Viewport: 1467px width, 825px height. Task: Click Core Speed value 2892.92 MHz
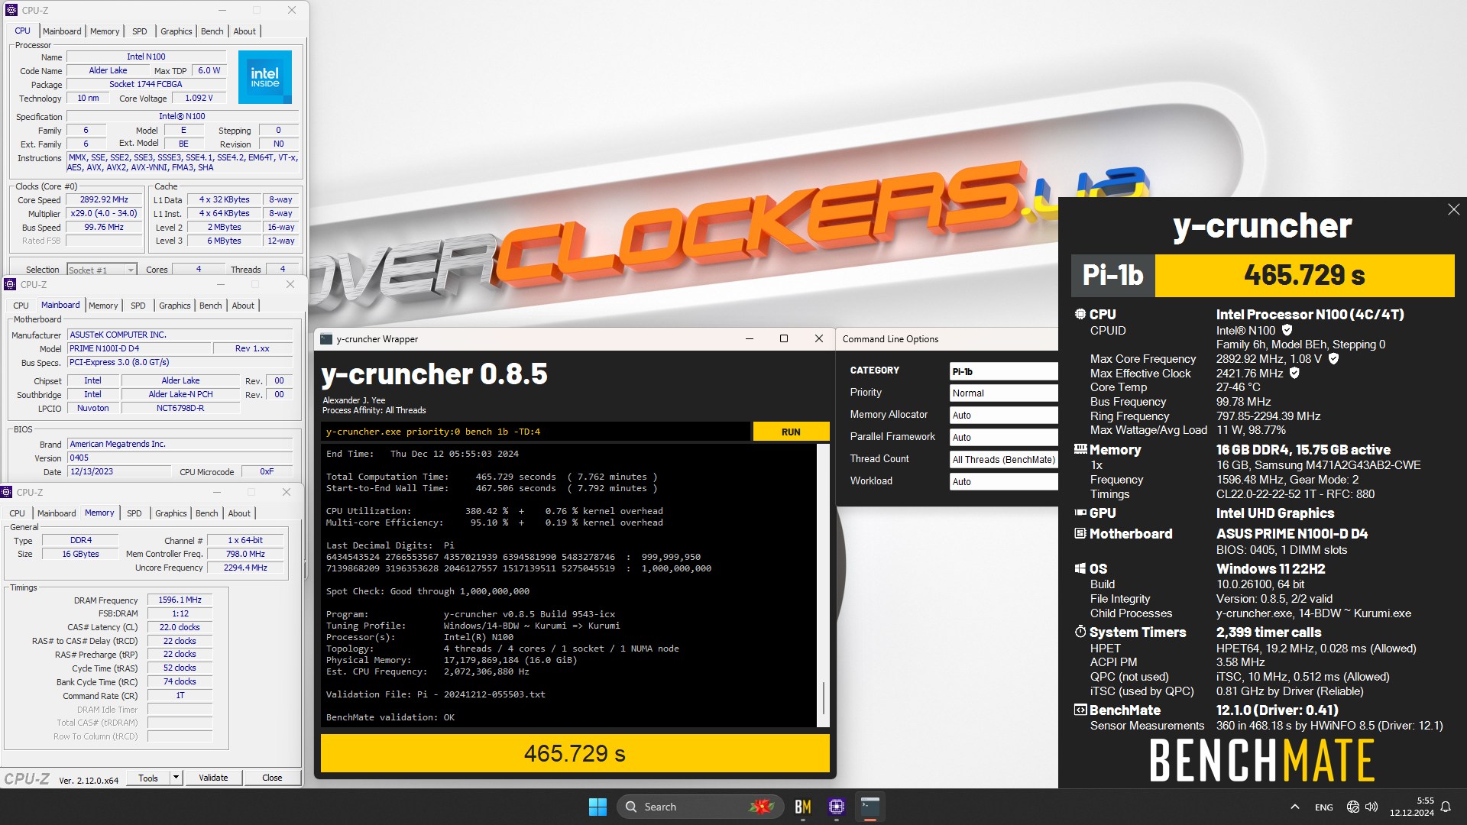pyautogui.click(x=105, y=199)
